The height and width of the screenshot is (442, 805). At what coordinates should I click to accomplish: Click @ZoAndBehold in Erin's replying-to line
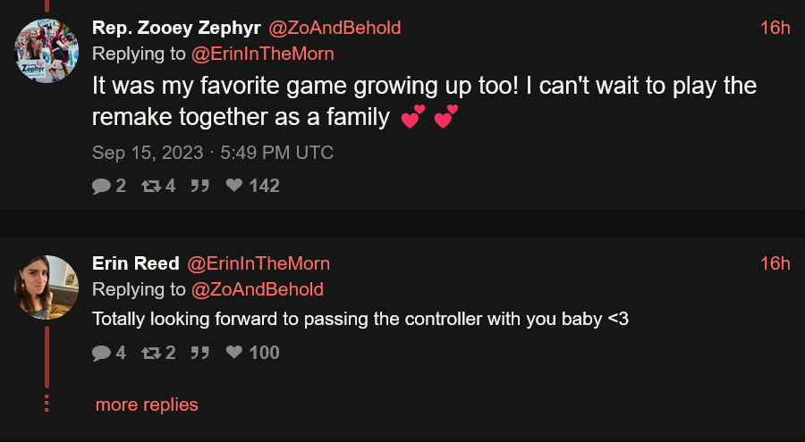click(x=258, y=289)
